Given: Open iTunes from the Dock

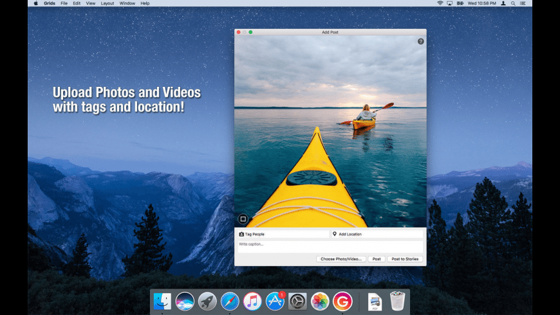Looking at the screenshot, I should pos(252,301).
